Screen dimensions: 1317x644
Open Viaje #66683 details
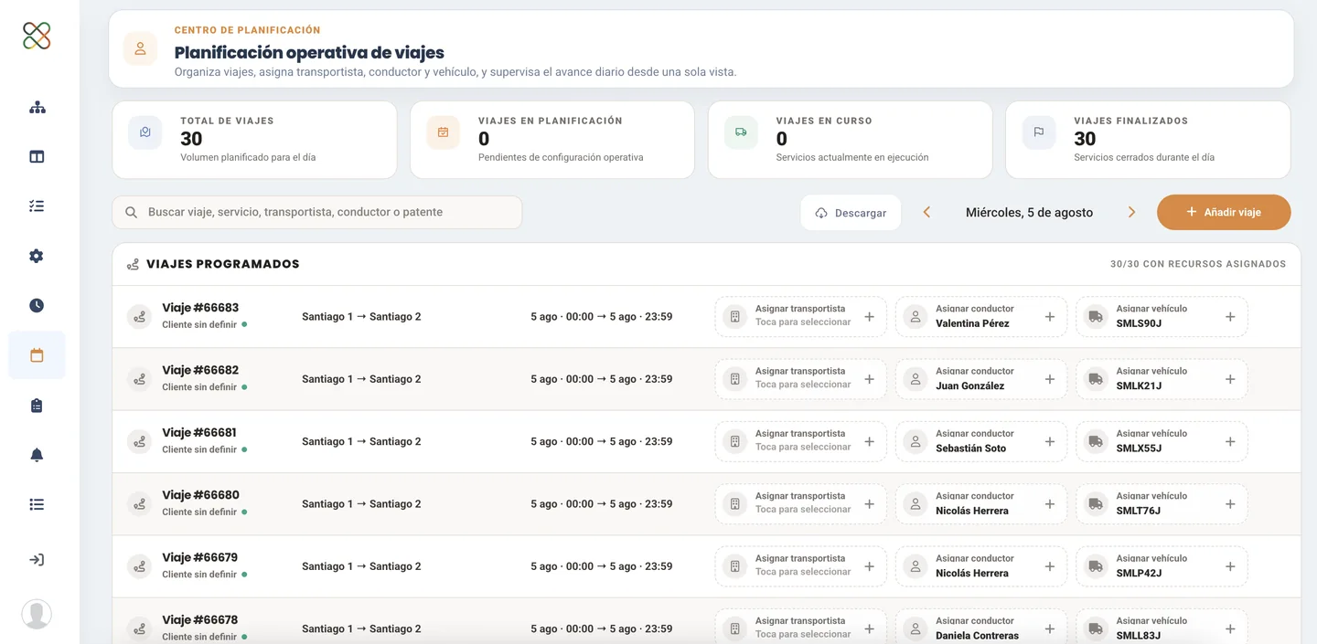(x=200, y=308)
